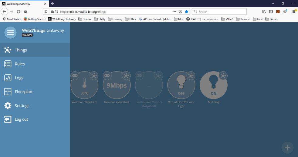The image size is (298, 157).
Task: Open a new browser tab
Action: tap(52, 4)
